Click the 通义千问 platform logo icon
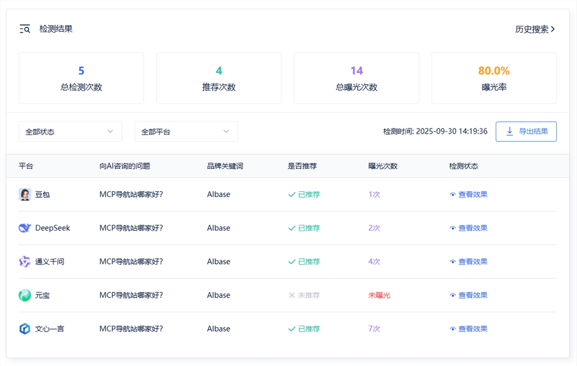Image resolution: width=577 pixels, height=366 pixels. 24,262
